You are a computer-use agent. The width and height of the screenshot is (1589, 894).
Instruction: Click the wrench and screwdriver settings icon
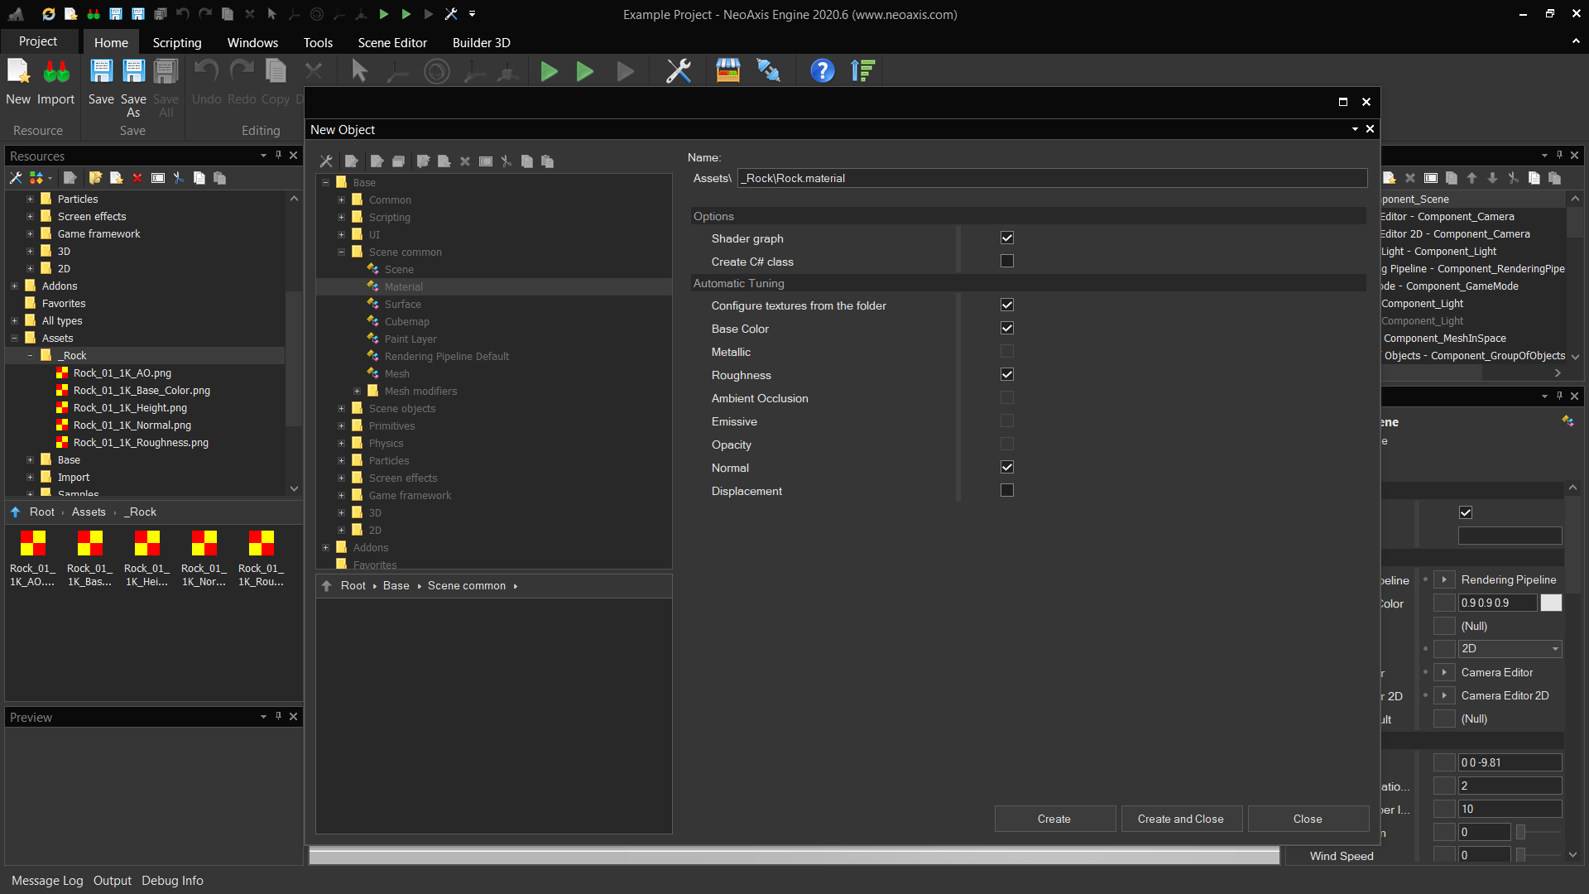pyautogui.click(x=679, y=71)
